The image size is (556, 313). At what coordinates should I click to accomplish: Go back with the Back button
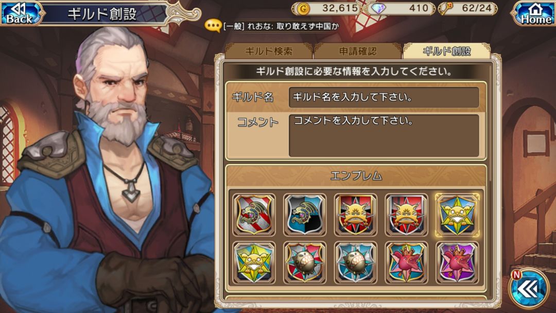click(21, 13)
